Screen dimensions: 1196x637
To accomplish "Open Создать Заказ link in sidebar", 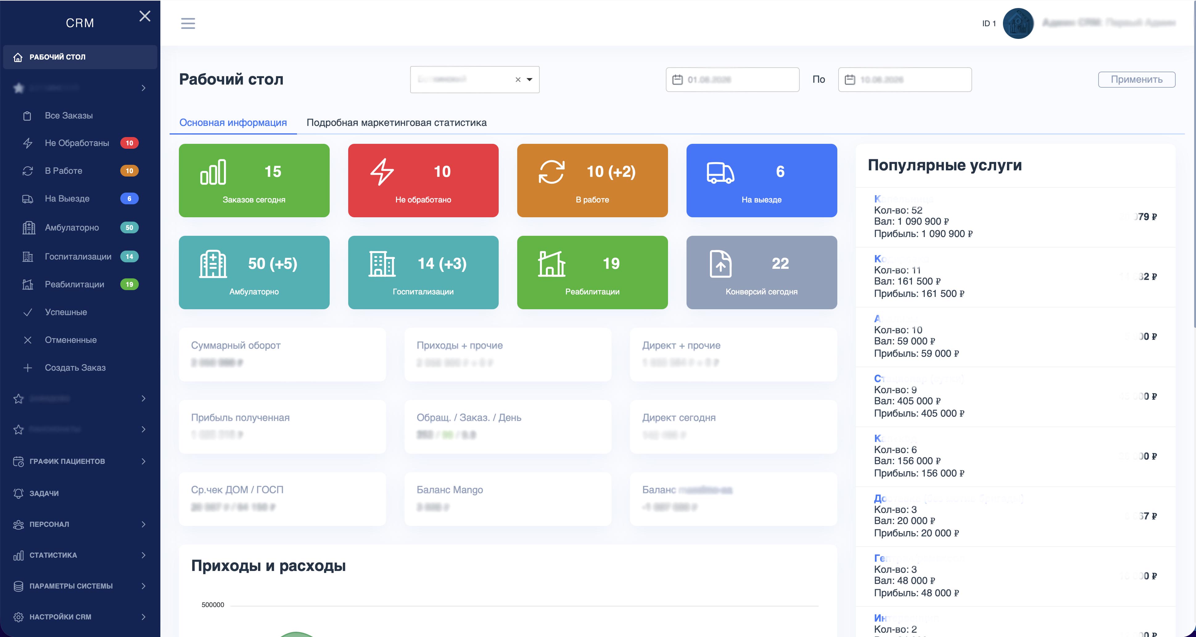I will (x=75, y=368).
